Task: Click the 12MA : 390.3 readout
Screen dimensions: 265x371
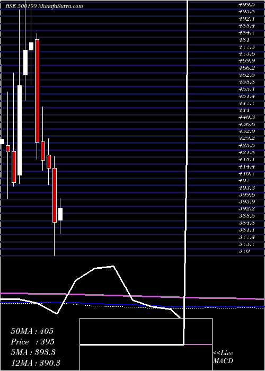Action: point(36,363)
